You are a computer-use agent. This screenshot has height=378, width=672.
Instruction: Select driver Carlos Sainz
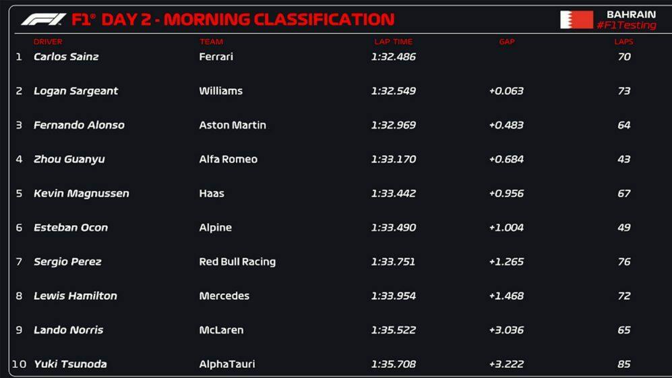point(66,57)
